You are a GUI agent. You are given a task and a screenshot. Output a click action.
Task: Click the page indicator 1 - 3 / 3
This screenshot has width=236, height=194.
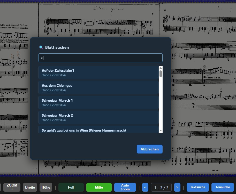(x=161, y=187)
